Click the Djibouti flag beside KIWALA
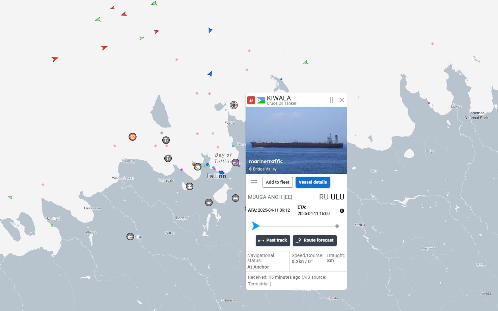 tap(261, 100)
